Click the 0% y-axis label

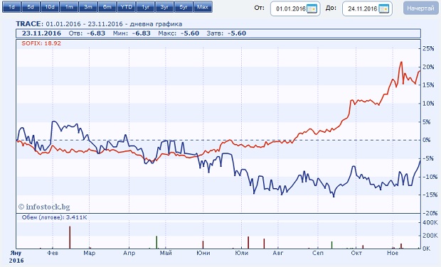pos(426,140)
